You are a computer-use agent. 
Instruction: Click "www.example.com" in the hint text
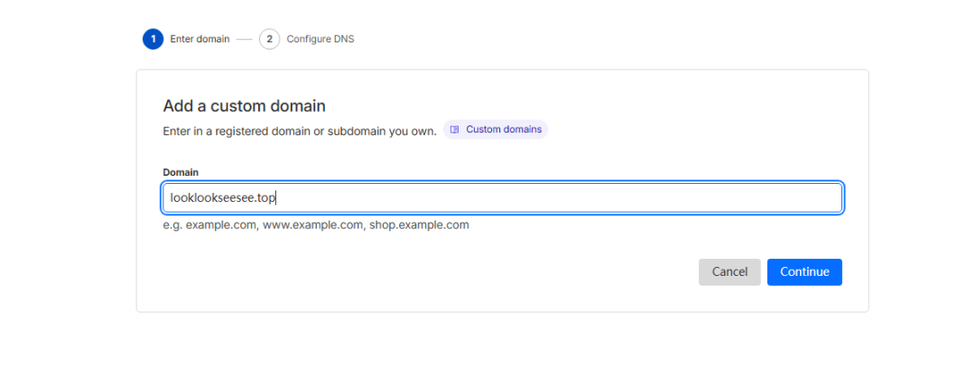(312, 225)
